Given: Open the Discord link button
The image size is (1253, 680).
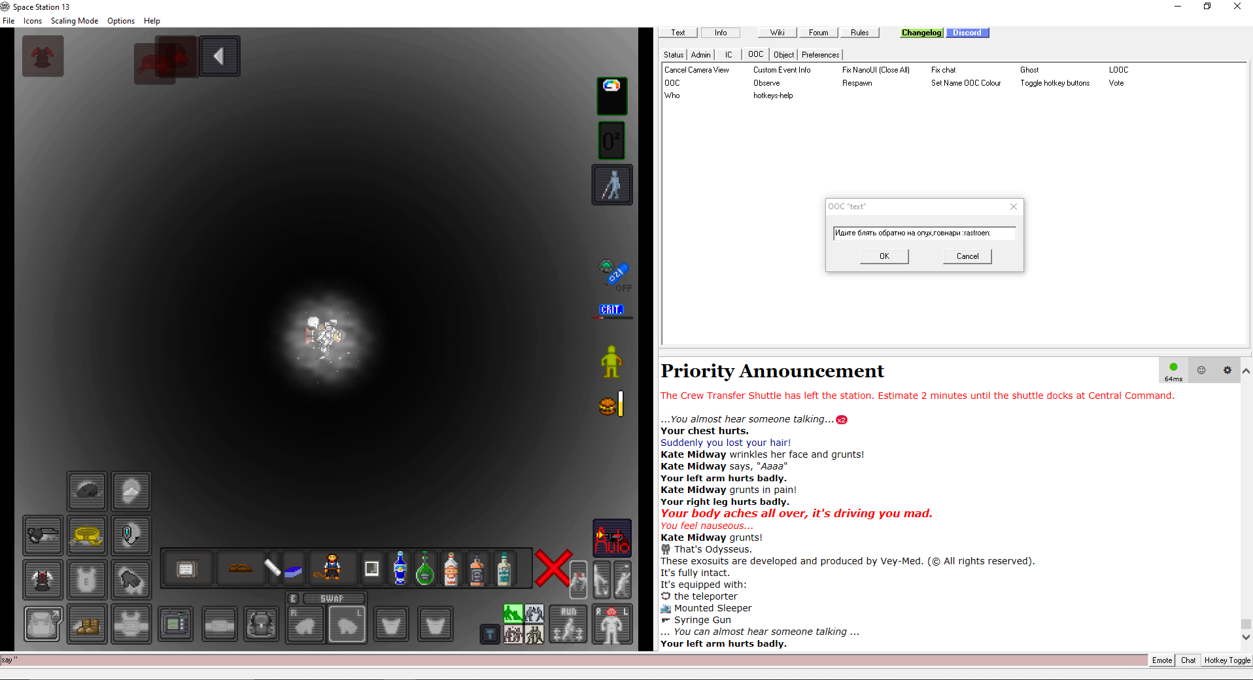Looking at the screenshot, I should 967,33.
